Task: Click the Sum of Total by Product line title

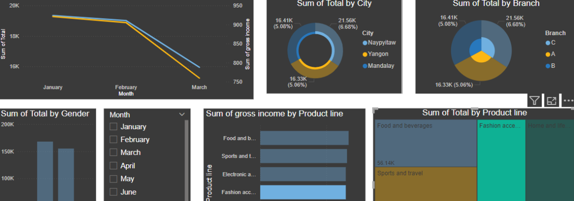Action: pos(474,113)
